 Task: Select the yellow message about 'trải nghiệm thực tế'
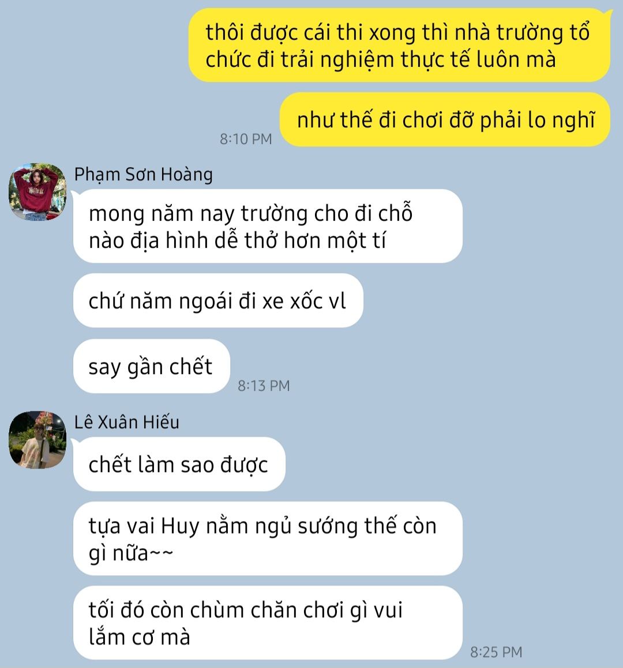coord(400,45)
